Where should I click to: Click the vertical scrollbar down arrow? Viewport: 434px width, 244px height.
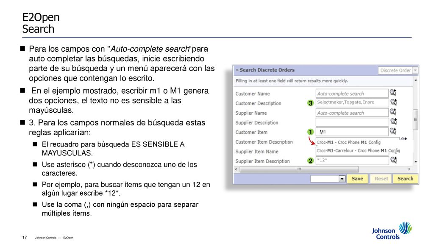(x=415, y=162)
